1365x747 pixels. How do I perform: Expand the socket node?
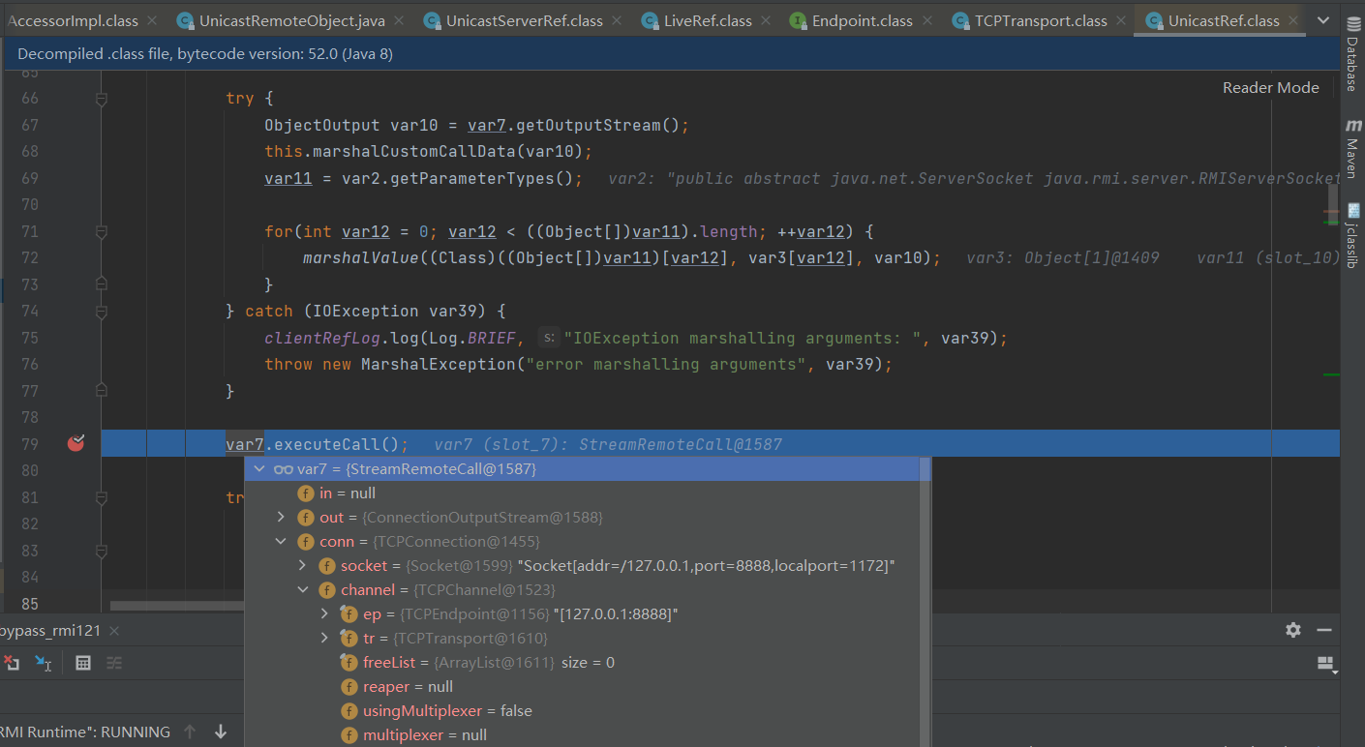(x=302, y=566)
